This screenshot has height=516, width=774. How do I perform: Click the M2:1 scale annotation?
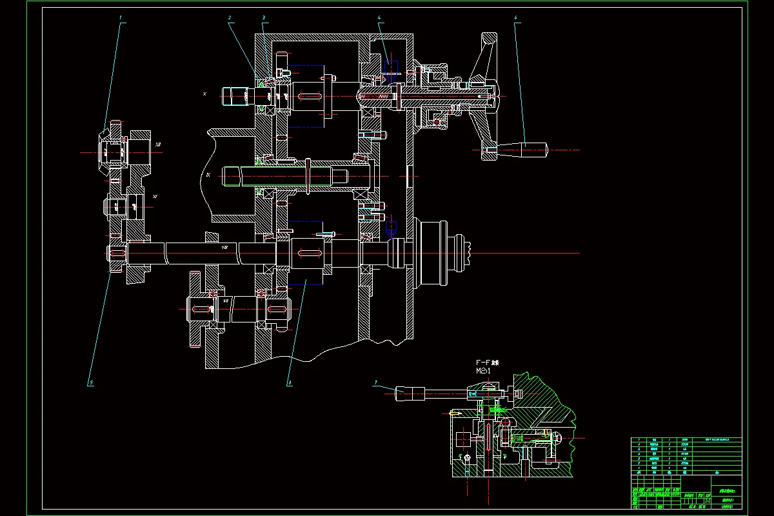pos(483,371)
